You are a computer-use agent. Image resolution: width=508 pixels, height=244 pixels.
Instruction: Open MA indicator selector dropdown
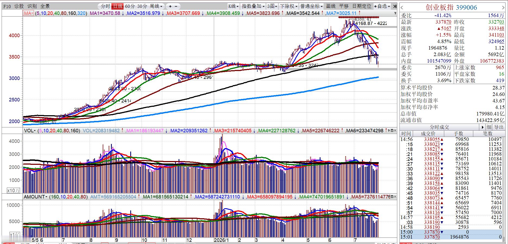(x=28, y=13)
